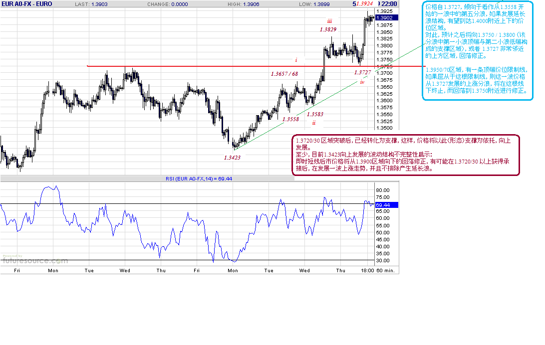This screenshot has width=545, height=345.
Task: Click the 1.3829 wave peak label
Action: [328, 29]
